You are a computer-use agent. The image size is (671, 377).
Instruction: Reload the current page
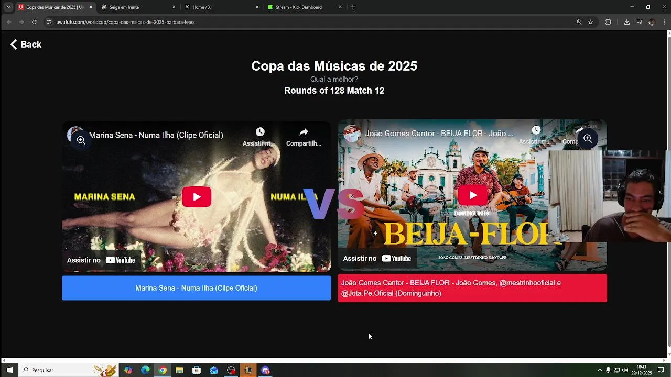pos(34,22)
